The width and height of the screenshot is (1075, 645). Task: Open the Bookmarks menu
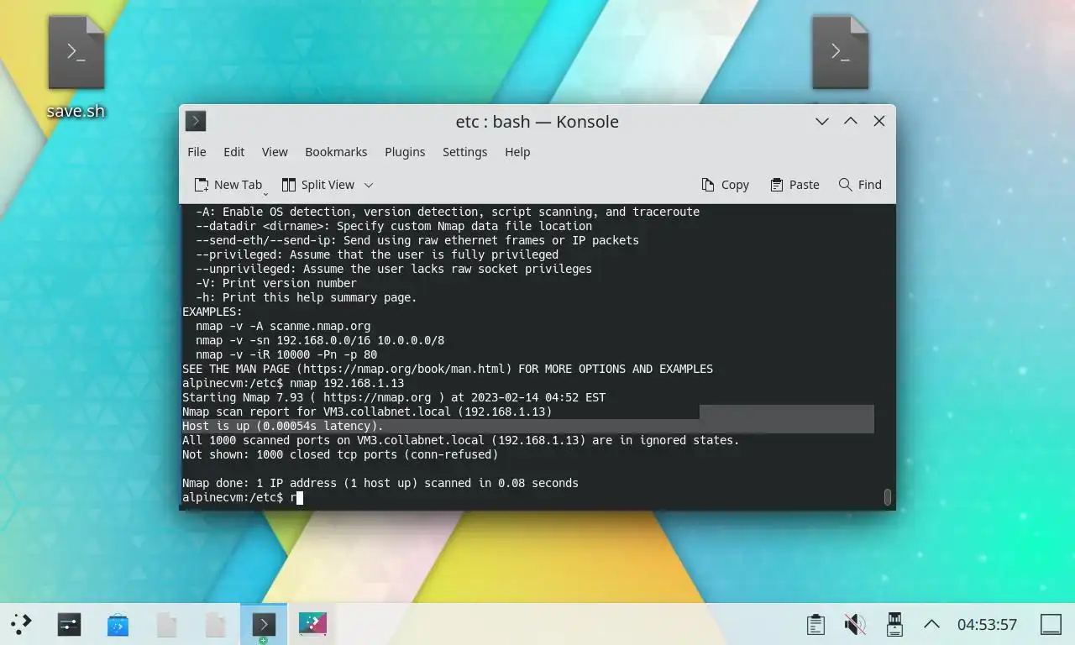(336, 152)
